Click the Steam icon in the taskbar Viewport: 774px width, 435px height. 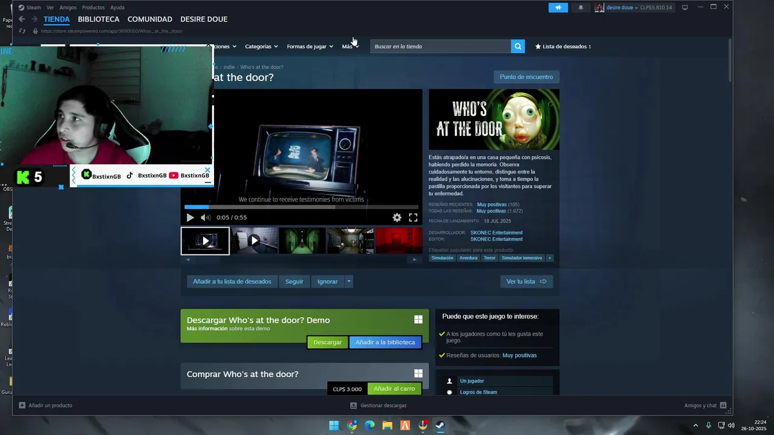coord(441,425)
